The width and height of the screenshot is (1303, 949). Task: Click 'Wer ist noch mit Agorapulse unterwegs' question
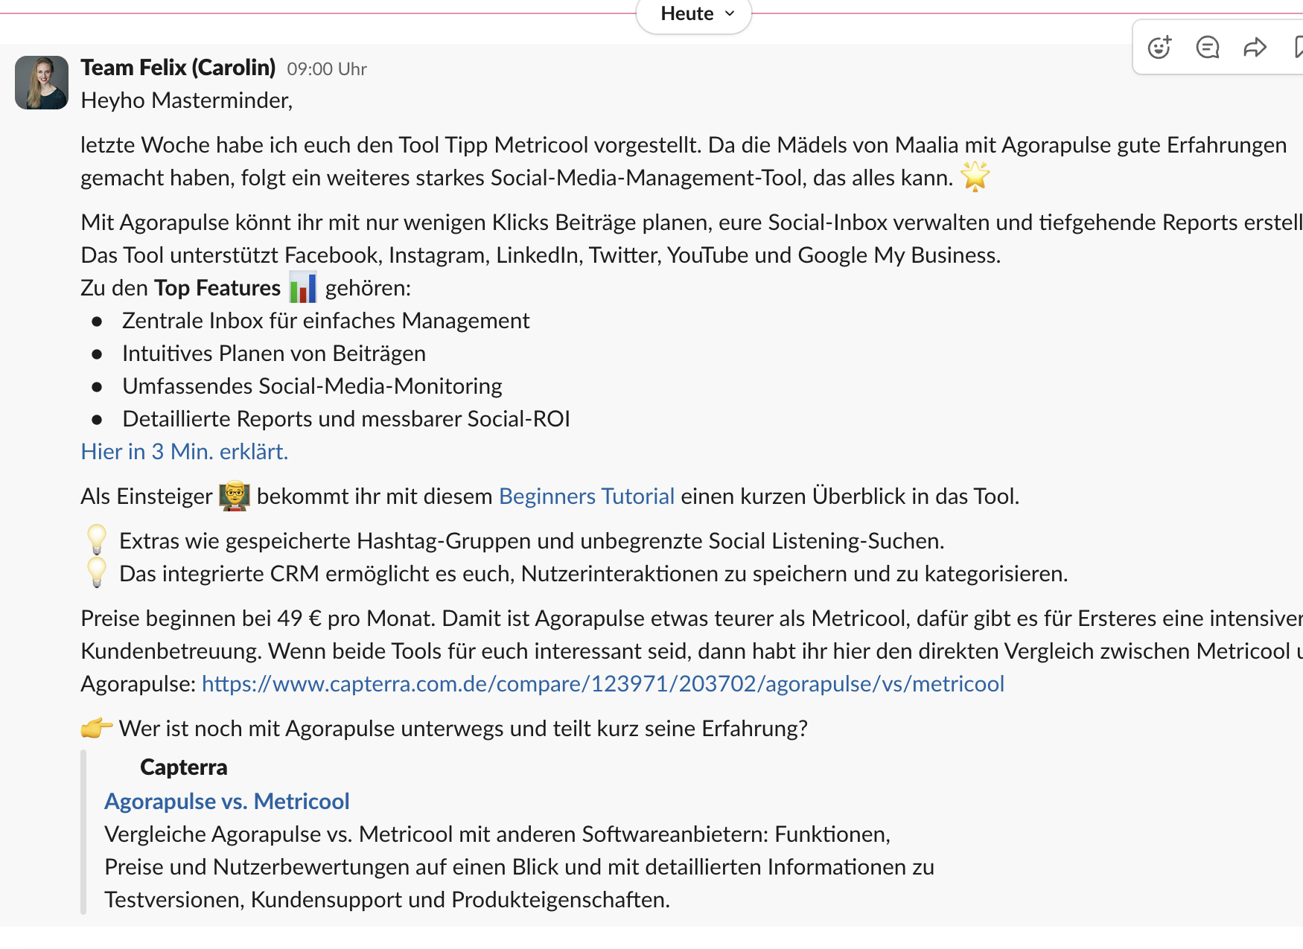click(463, 729)
